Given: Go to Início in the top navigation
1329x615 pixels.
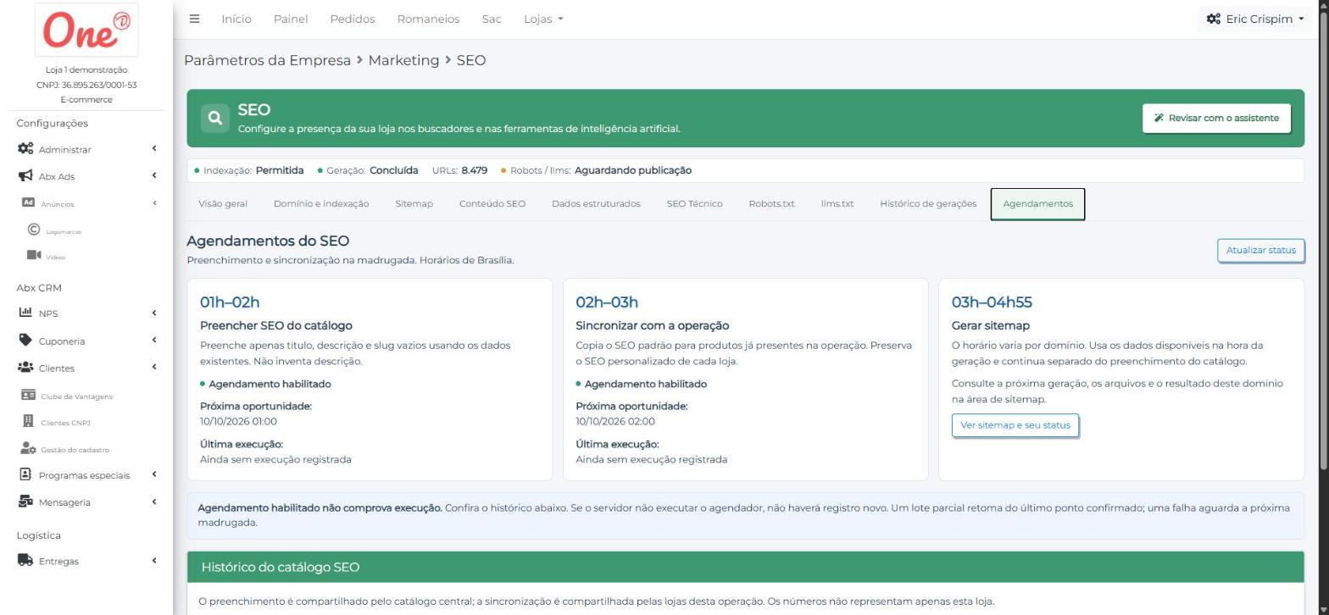Looking at the screenshot, I should coord(236,19).
